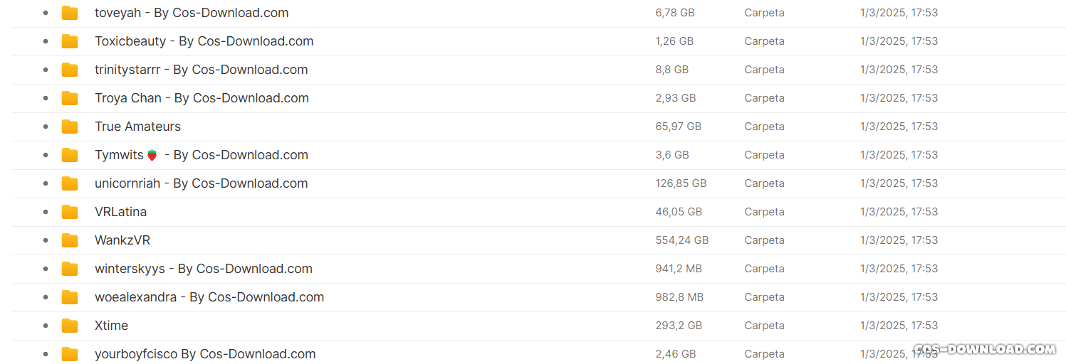The image size is (1066, 364).
Task: Click the COS-DOWNLOAD.COM watermark
Action: coord(985,349)
